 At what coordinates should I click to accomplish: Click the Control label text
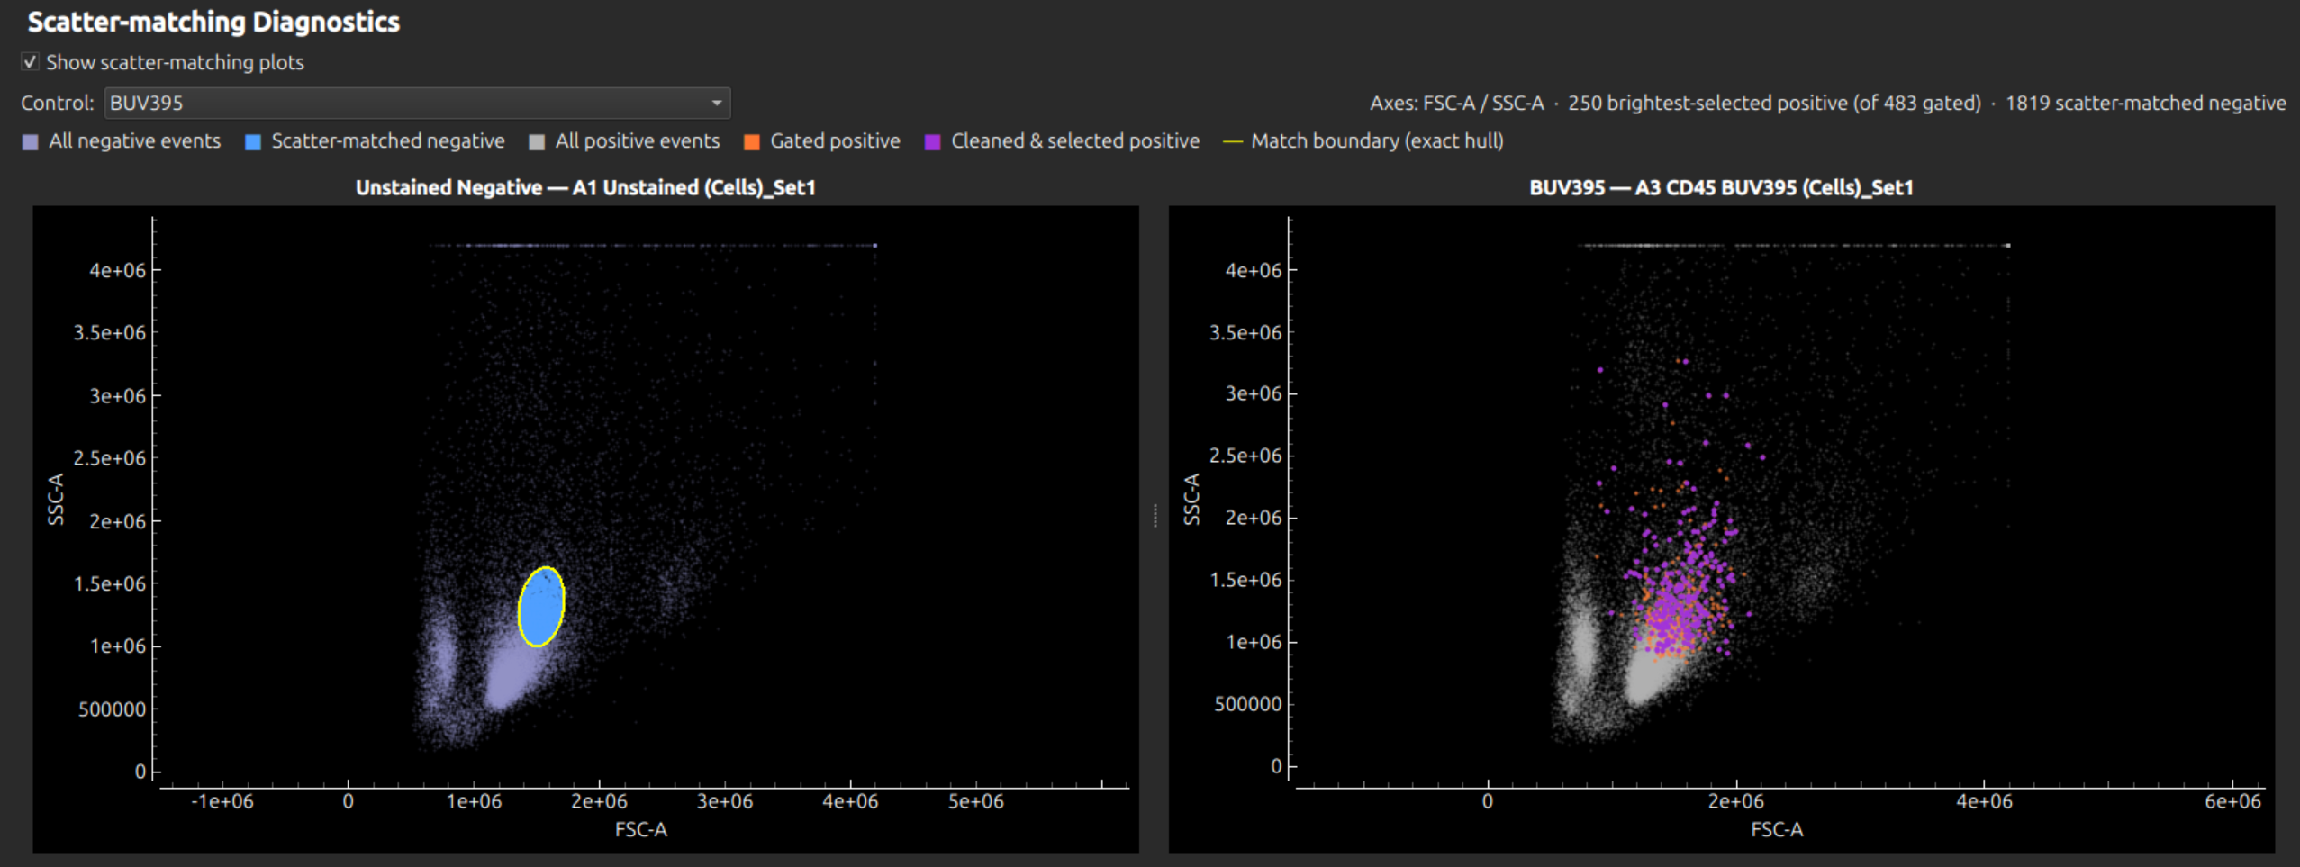coord(58,103)
